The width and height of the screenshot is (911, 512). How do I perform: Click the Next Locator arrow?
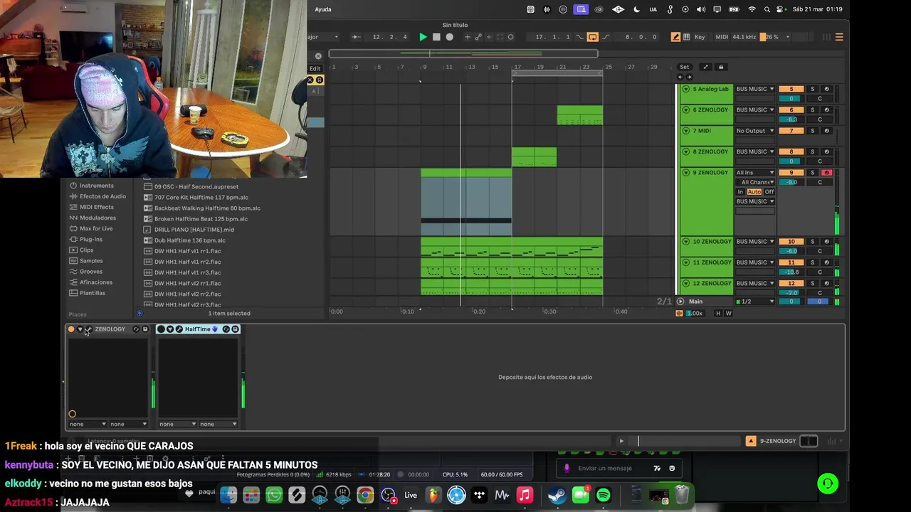pyautogui.click(x=688, y=77)
